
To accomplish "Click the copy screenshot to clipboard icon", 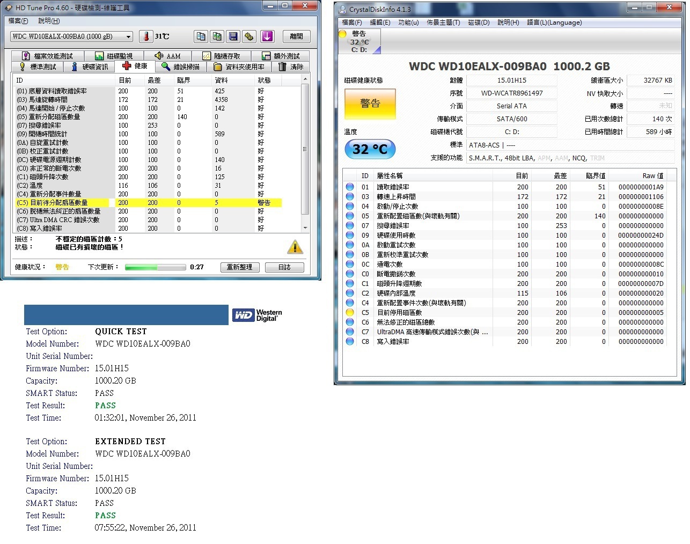I will pos(217,36).
